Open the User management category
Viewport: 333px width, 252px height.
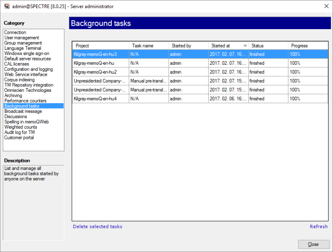pos(21,38)
